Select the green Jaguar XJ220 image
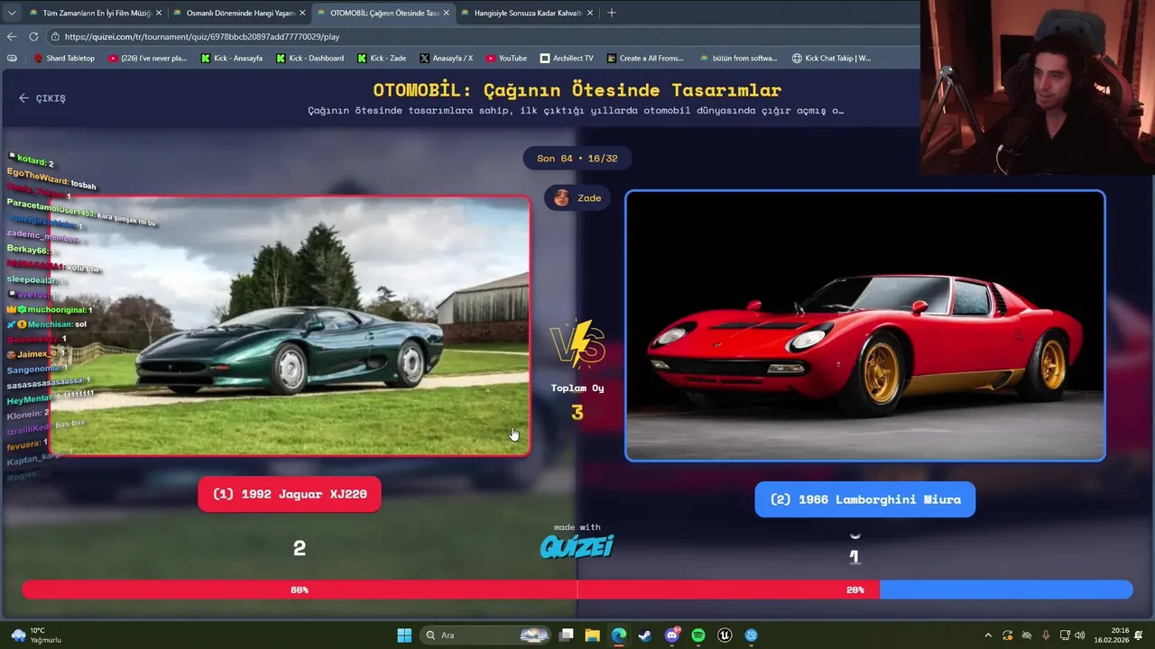The image size is (1155, 649). click(x=291, y=325)
